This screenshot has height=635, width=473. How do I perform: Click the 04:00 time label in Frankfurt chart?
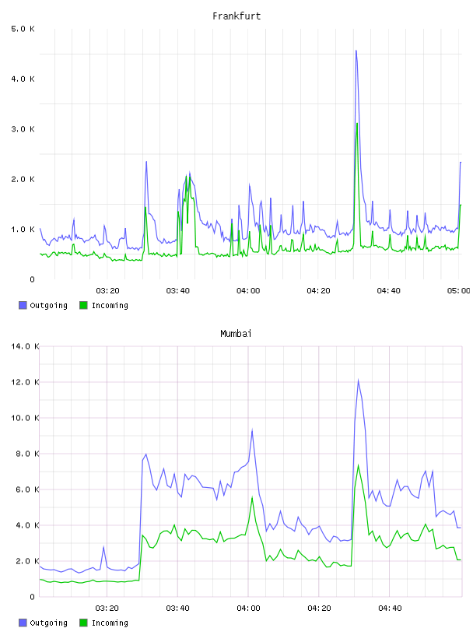(248, 291)
